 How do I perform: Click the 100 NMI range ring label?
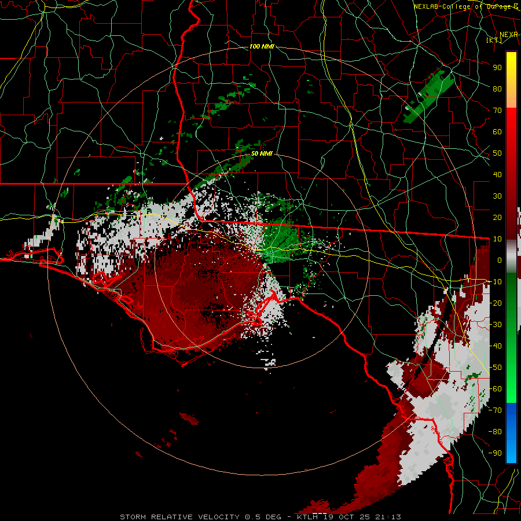(x=262, y=46)
